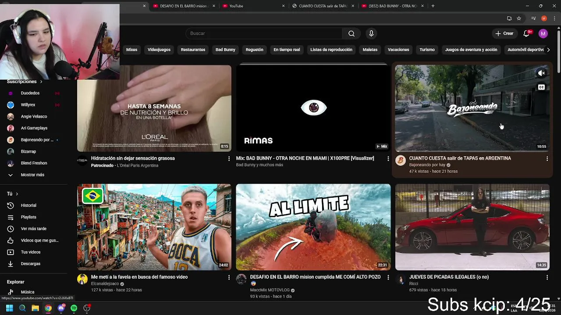Viewport: 561px width, 315px height.
Task: Select the Restaurantes filter chip
Action: tap(193, 50)
